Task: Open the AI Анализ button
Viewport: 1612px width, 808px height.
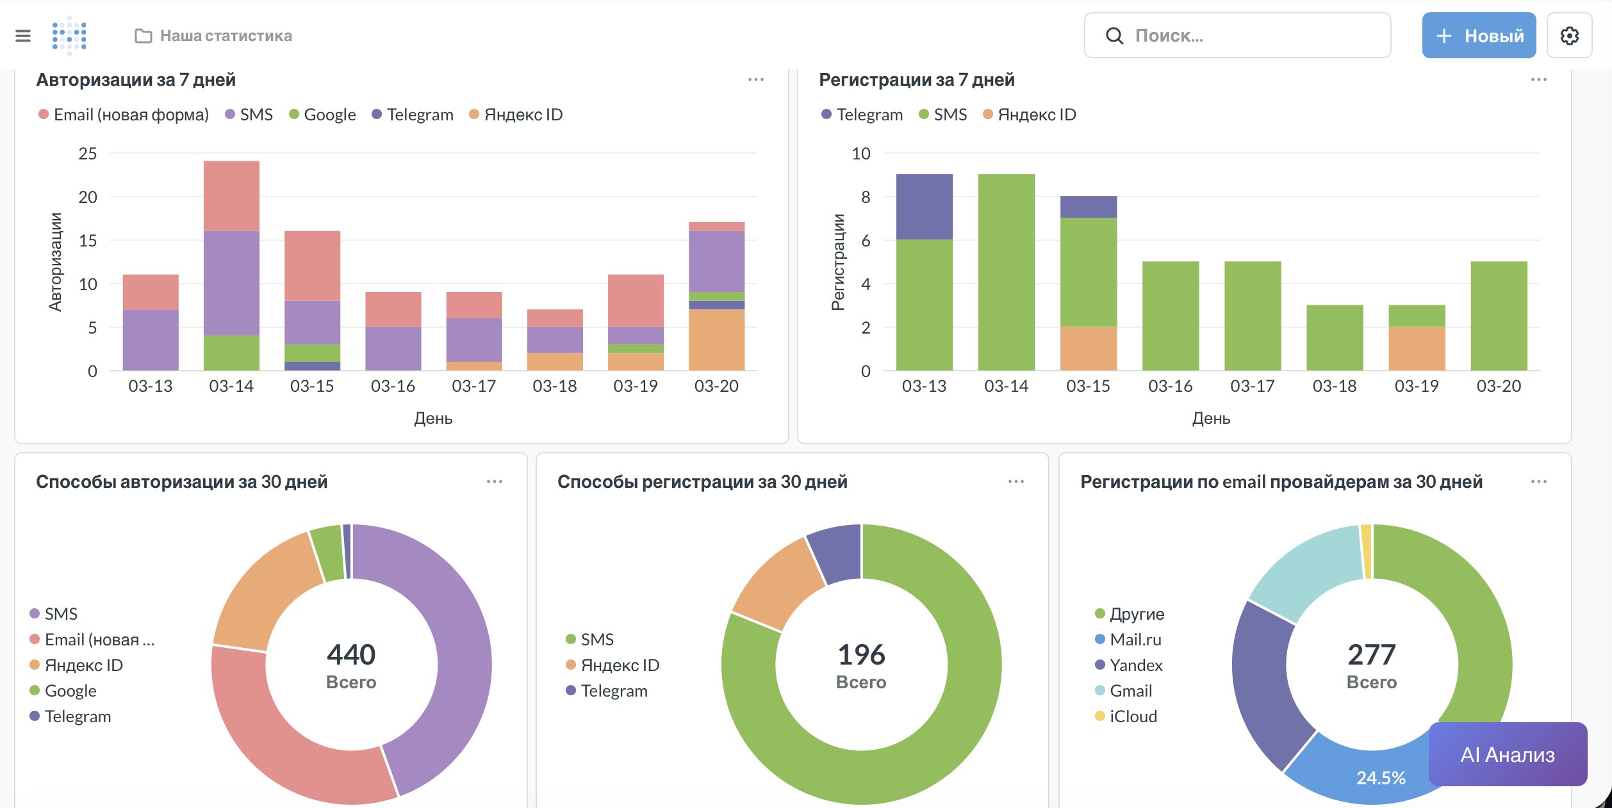Action: [x=1507, y=754]
